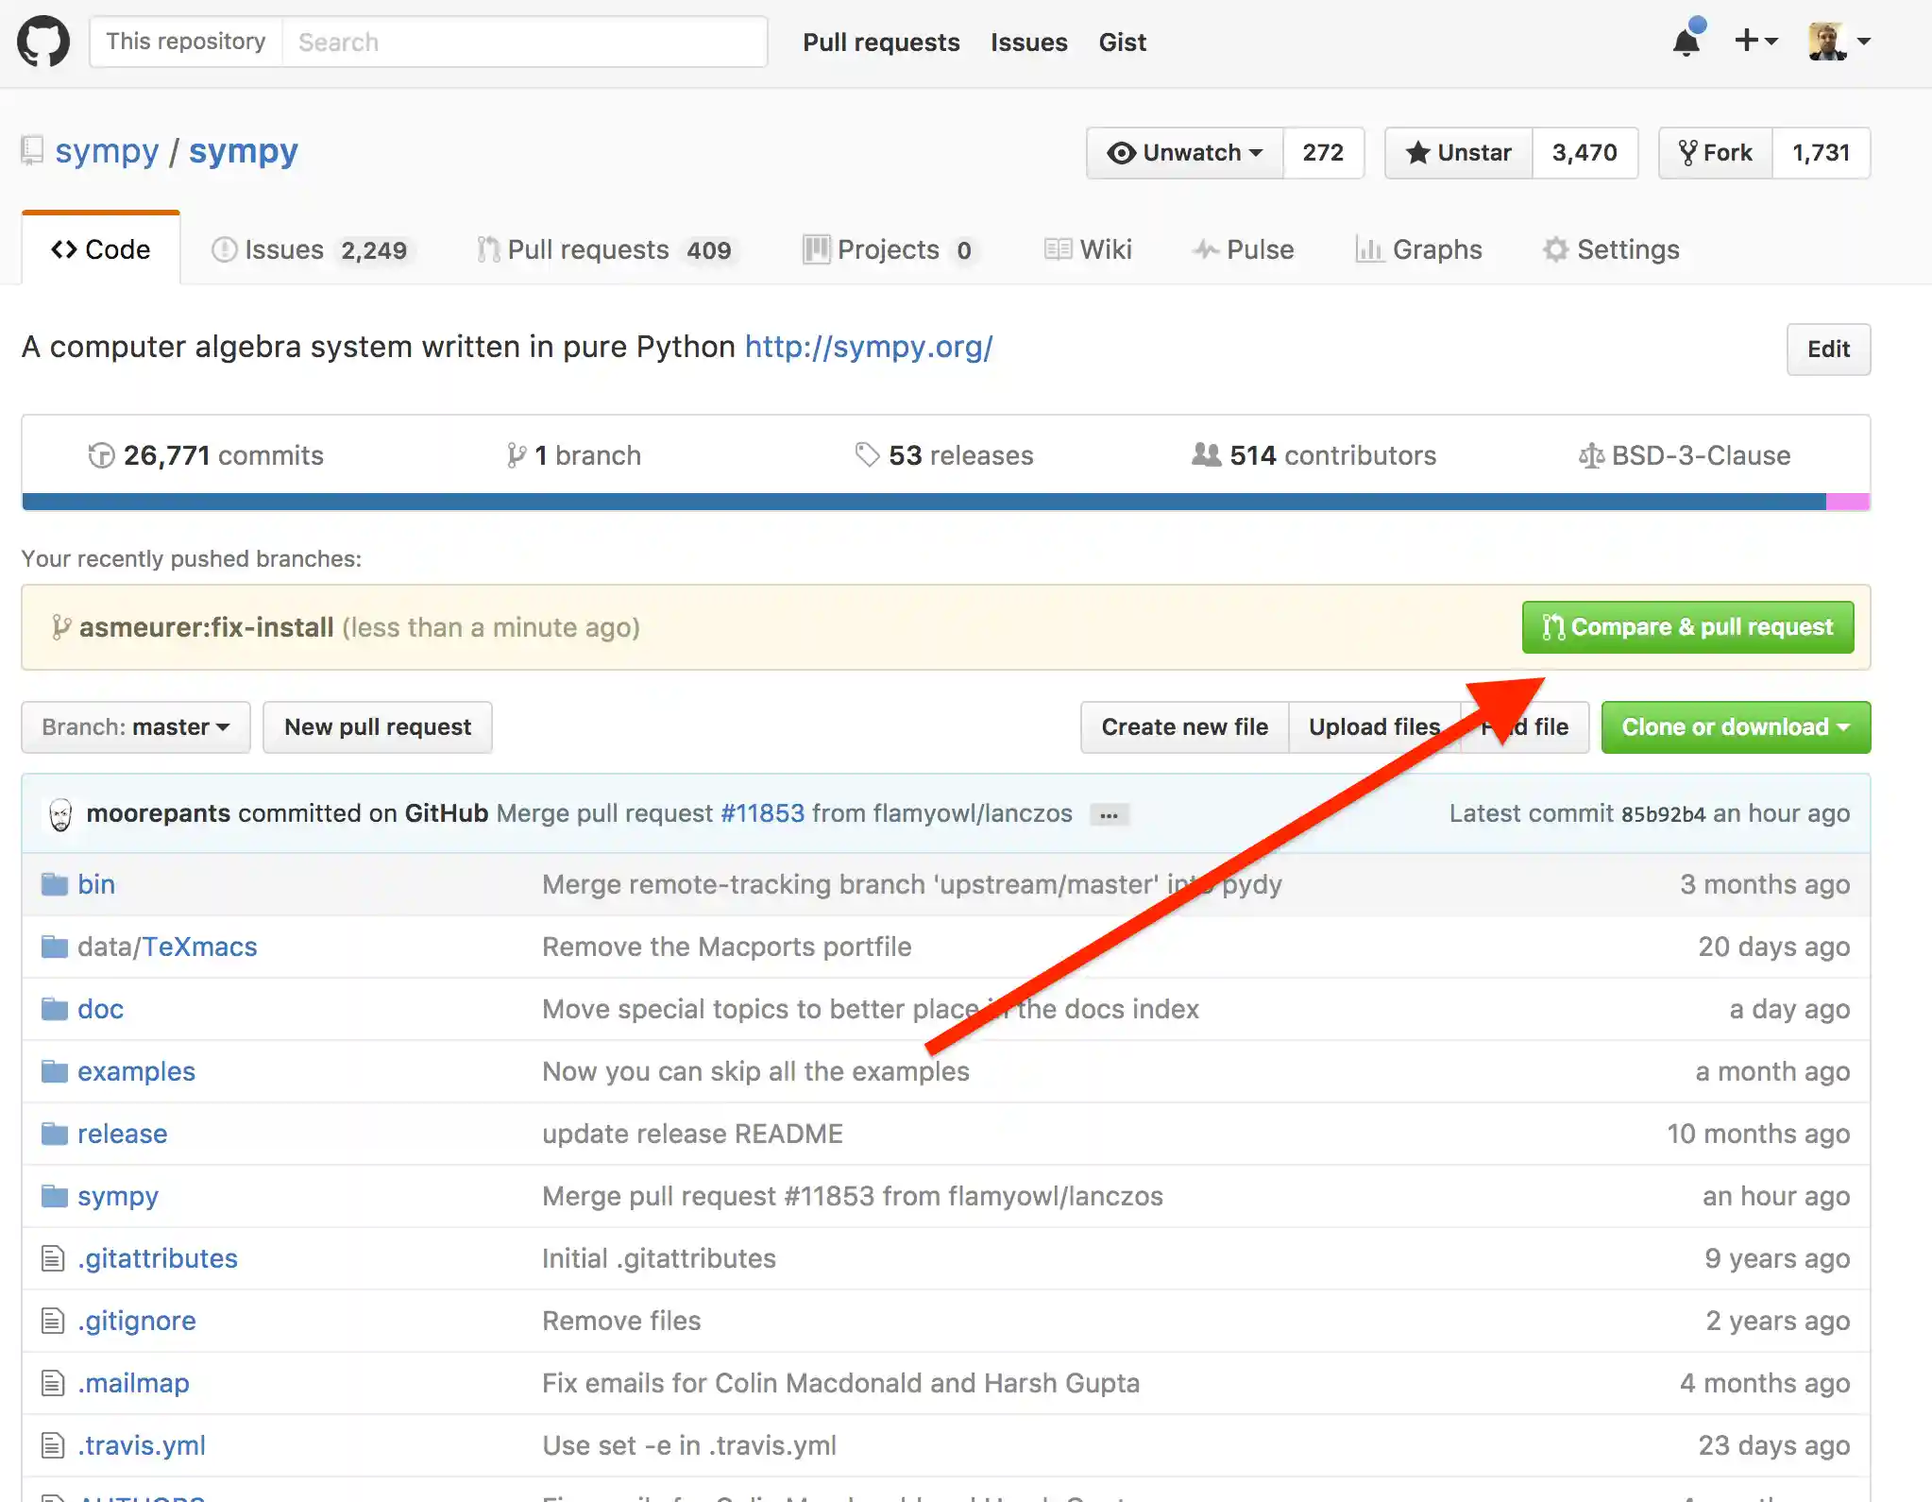Open the Unwatch dropdown
This screenshot has width=1932, height=1502.
(1186, 153)
